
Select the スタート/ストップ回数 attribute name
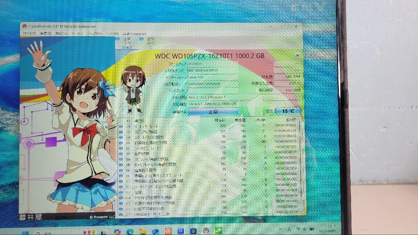pos(149,137)
